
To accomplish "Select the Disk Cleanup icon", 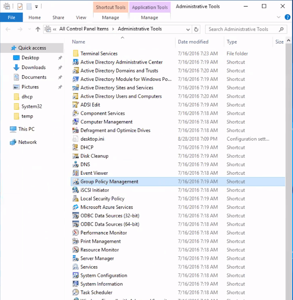I will [x=76, y=156].
